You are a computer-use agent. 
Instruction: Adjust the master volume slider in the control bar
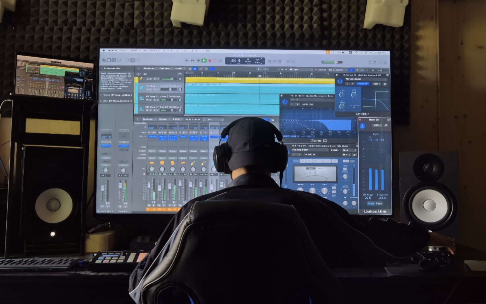(332, 62)
